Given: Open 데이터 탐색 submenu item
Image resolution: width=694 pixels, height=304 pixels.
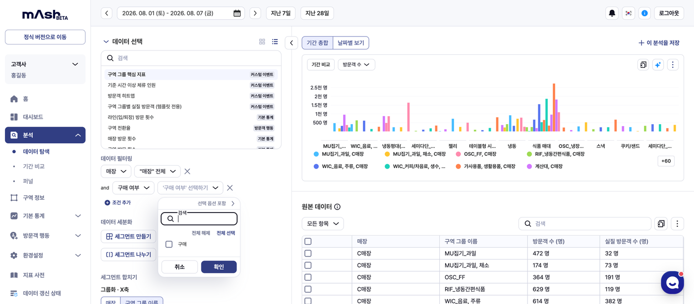Looking at the screenshot, I should pyautogui.click(x=36, y=152).
